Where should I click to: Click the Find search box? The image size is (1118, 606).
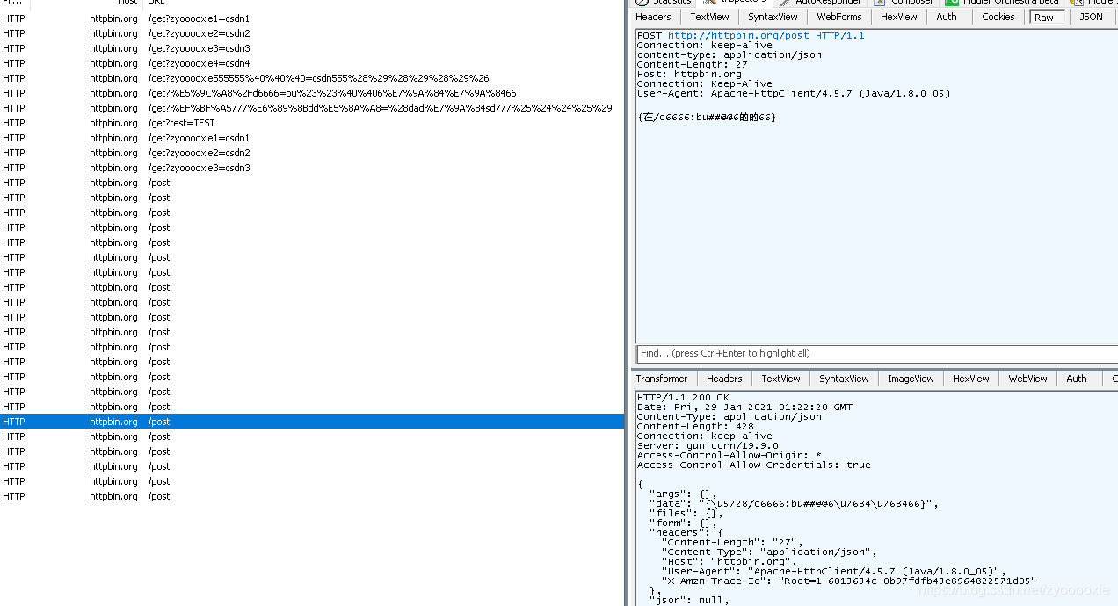[877, 353]
